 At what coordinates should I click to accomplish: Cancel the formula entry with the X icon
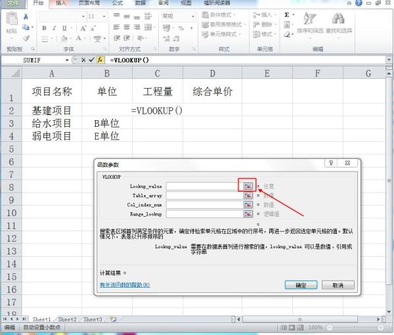pyautogui.click(x=83, y=60)
